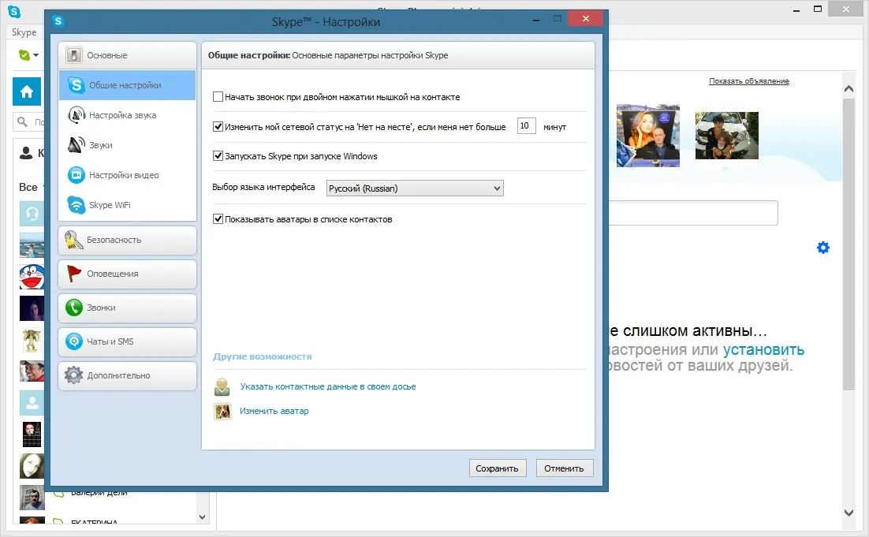Click the contact list scroll-down arrow
869x537 pixels.
[x=203, y=517]
